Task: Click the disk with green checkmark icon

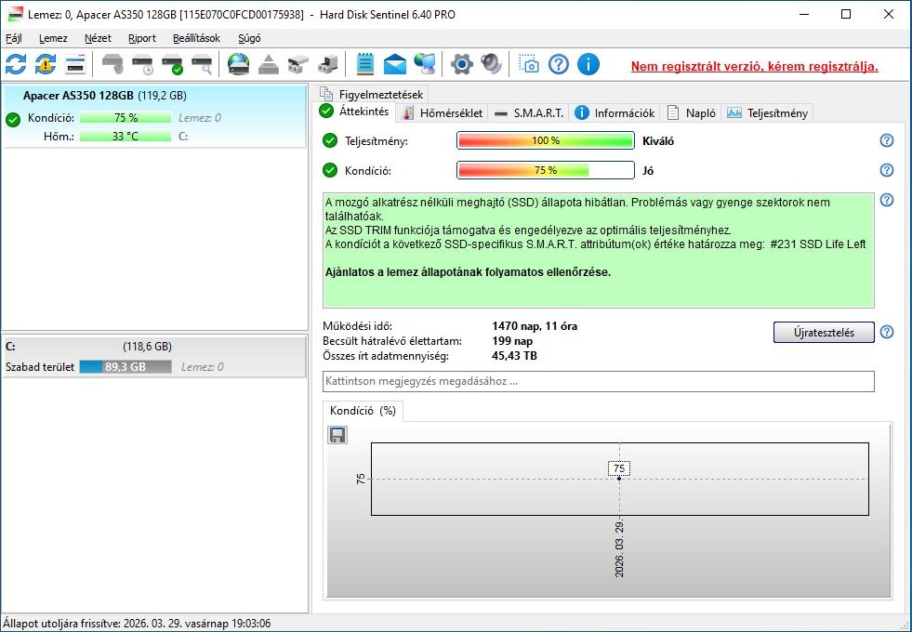Action: [173, 64]
